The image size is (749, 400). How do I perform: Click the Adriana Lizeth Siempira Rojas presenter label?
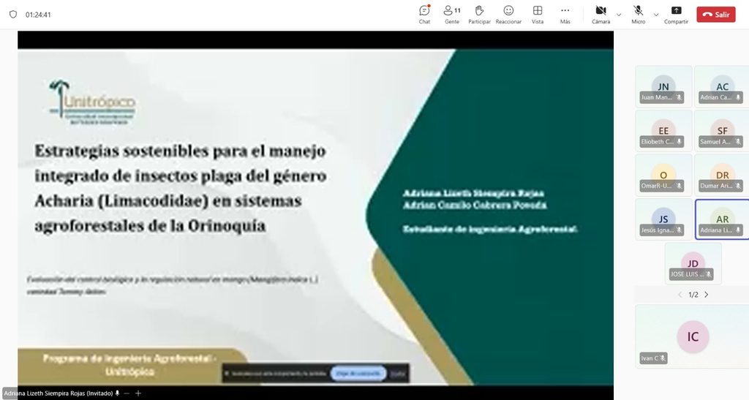tap(59, 393)
